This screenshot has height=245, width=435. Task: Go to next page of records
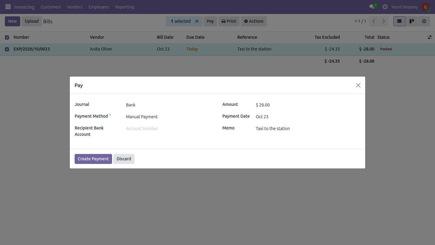384,21
